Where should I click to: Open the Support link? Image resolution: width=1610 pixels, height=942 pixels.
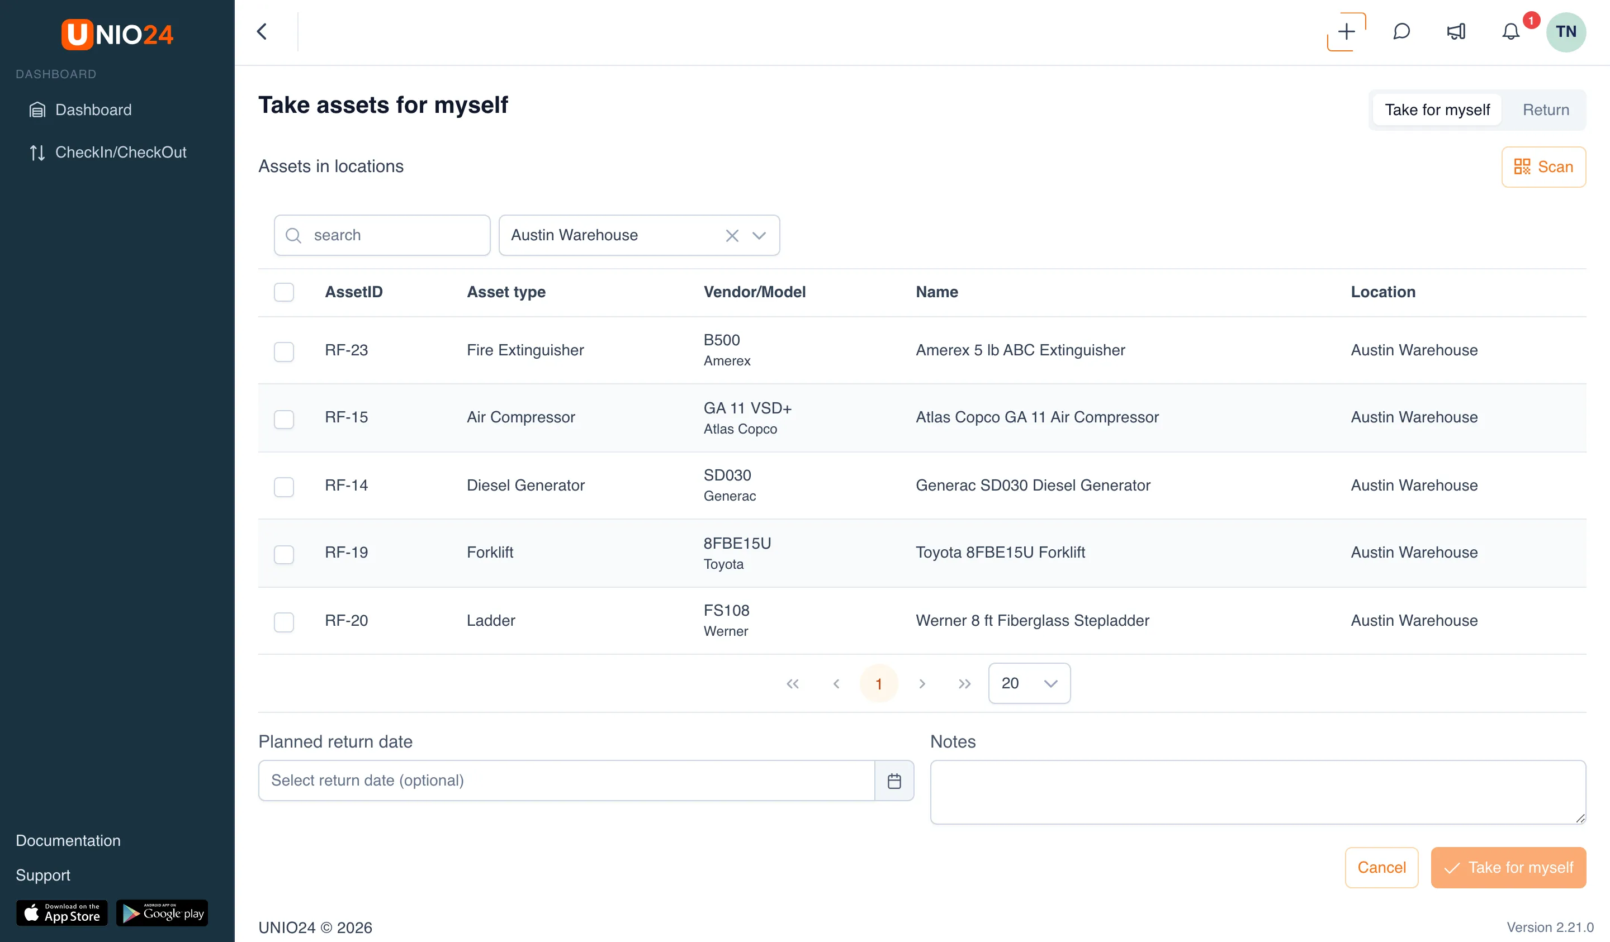pos(43,875)
